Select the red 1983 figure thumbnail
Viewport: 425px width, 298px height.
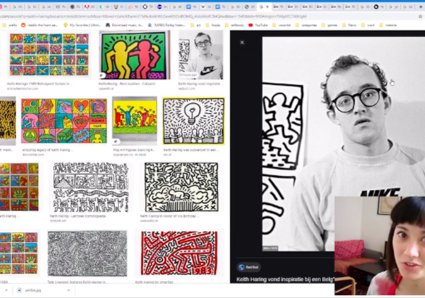pyautogui.click(x=179, y=253)
